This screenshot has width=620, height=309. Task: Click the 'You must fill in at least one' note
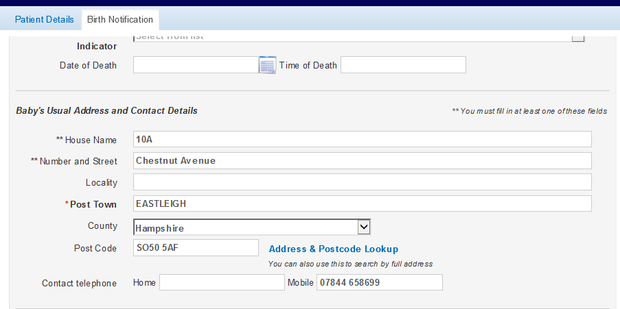(529, 111)
